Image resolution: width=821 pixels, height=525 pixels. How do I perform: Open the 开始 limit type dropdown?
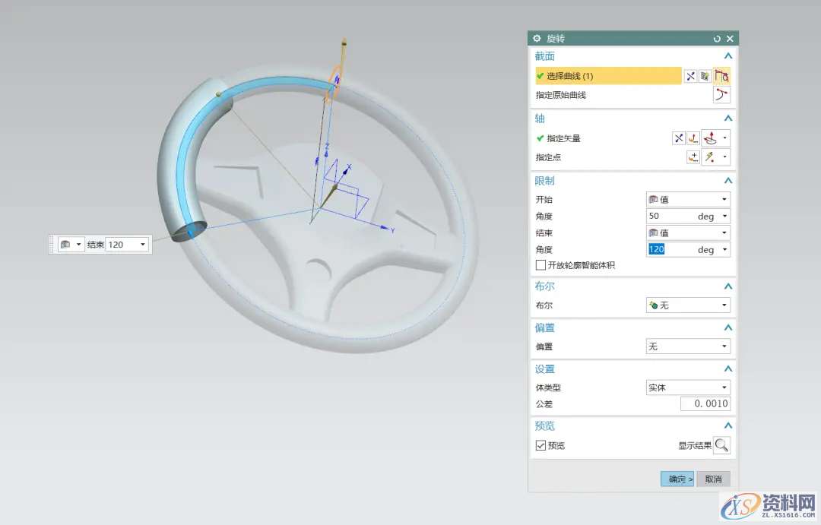[x=687, y=199]
